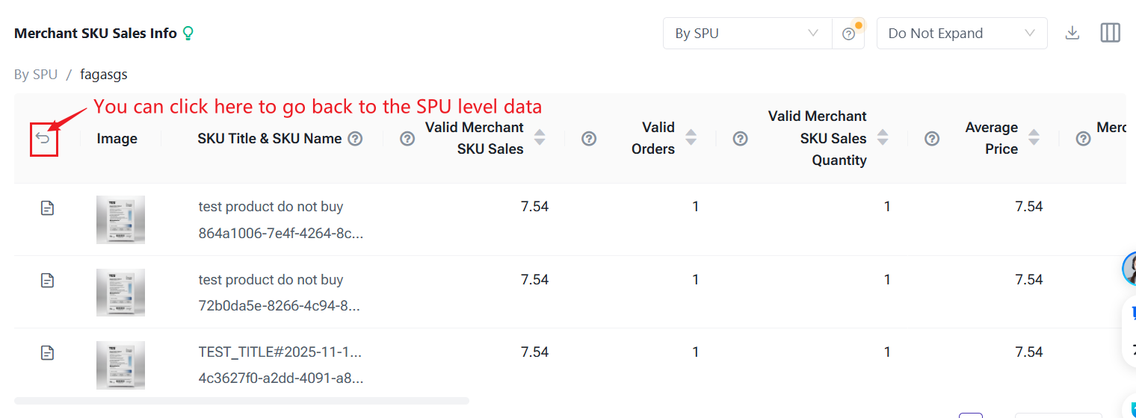Viewport: 1136px width, 418px height.
Task: Click help icon beside SKU Title & SKU Name
Action: point(356,138)
